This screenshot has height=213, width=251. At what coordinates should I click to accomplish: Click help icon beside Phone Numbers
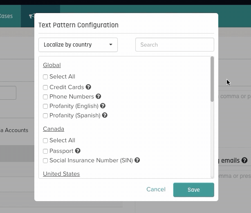coord(98,96)
